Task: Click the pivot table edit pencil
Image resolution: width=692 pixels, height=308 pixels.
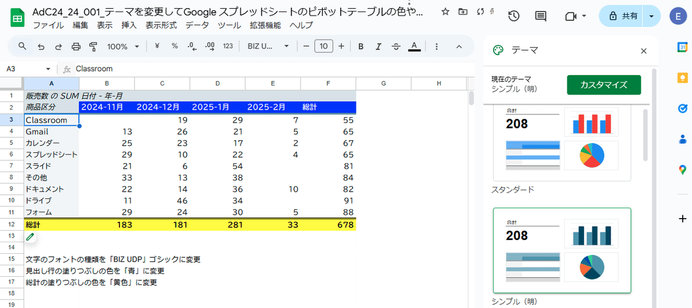Action: pyautogui.click(x=31, y=236)
